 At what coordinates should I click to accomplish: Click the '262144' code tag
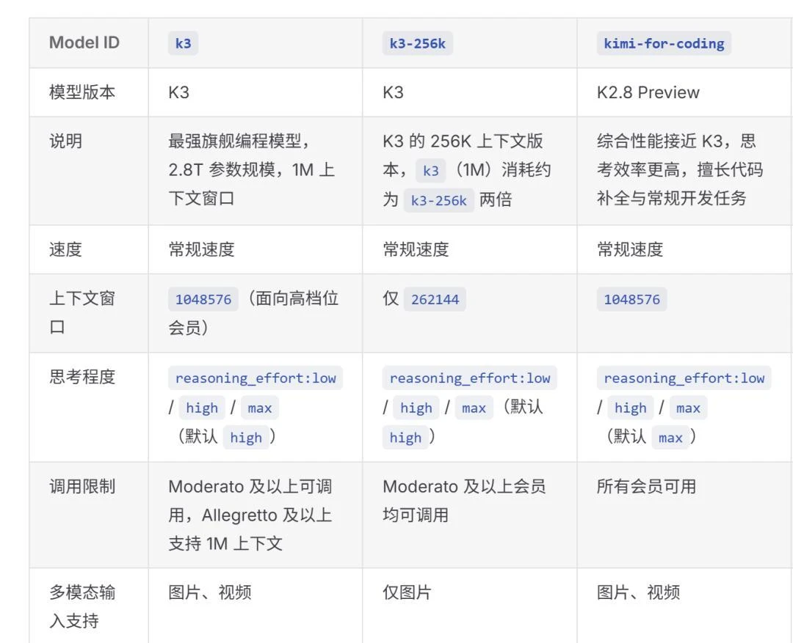[x=435, y=300]
